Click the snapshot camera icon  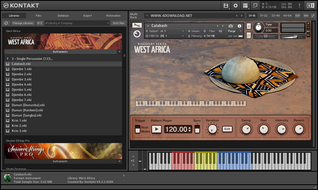click(x=231, y=26)
